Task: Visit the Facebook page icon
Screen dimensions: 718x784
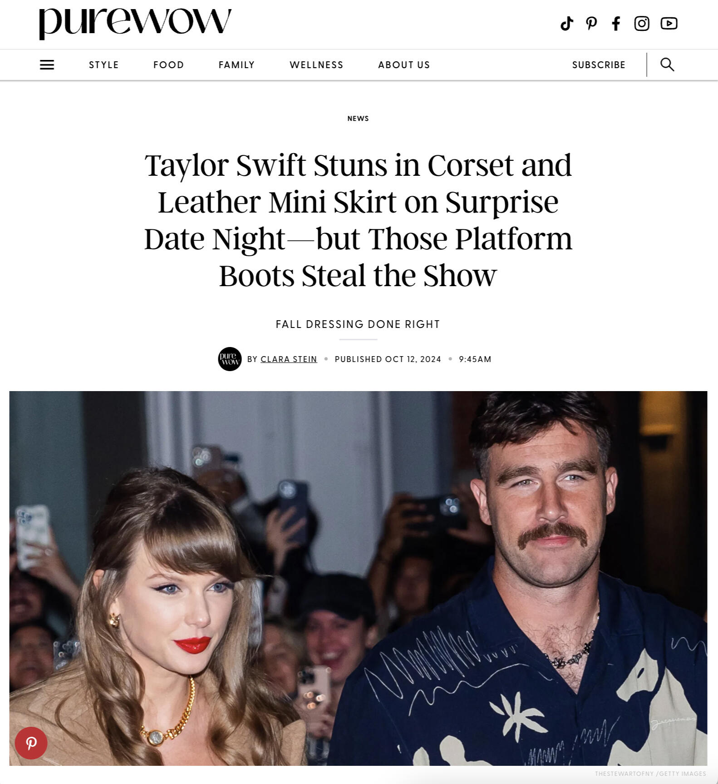Action: click(x=616, y=23)
